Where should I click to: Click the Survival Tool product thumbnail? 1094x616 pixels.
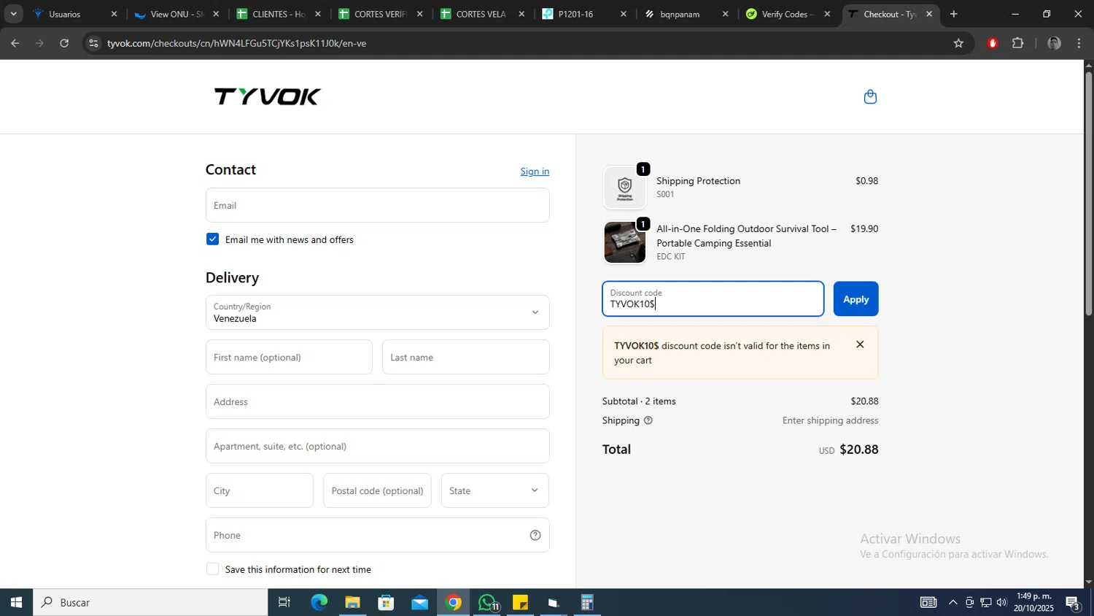coord(624,242)
